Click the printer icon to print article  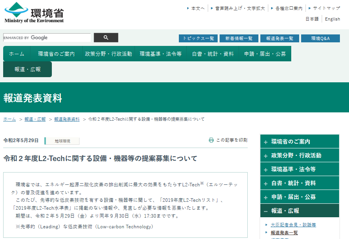pyautogui.click(x=211, y=140)
